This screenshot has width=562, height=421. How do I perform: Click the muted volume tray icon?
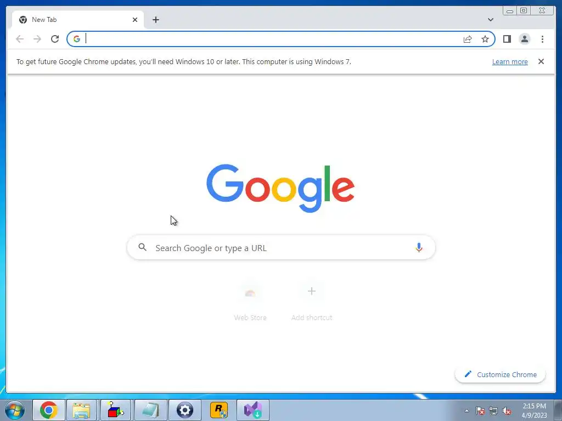507,411
